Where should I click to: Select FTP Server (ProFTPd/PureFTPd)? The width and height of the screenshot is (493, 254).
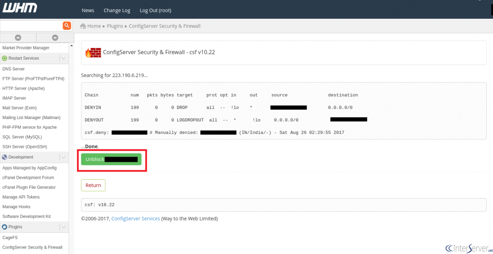click(33, 79)
